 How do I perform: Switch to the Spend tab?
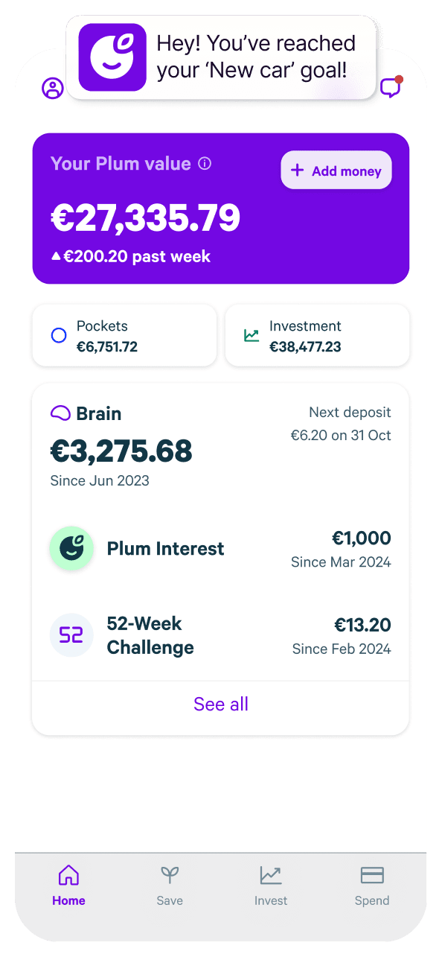(372, 885)
